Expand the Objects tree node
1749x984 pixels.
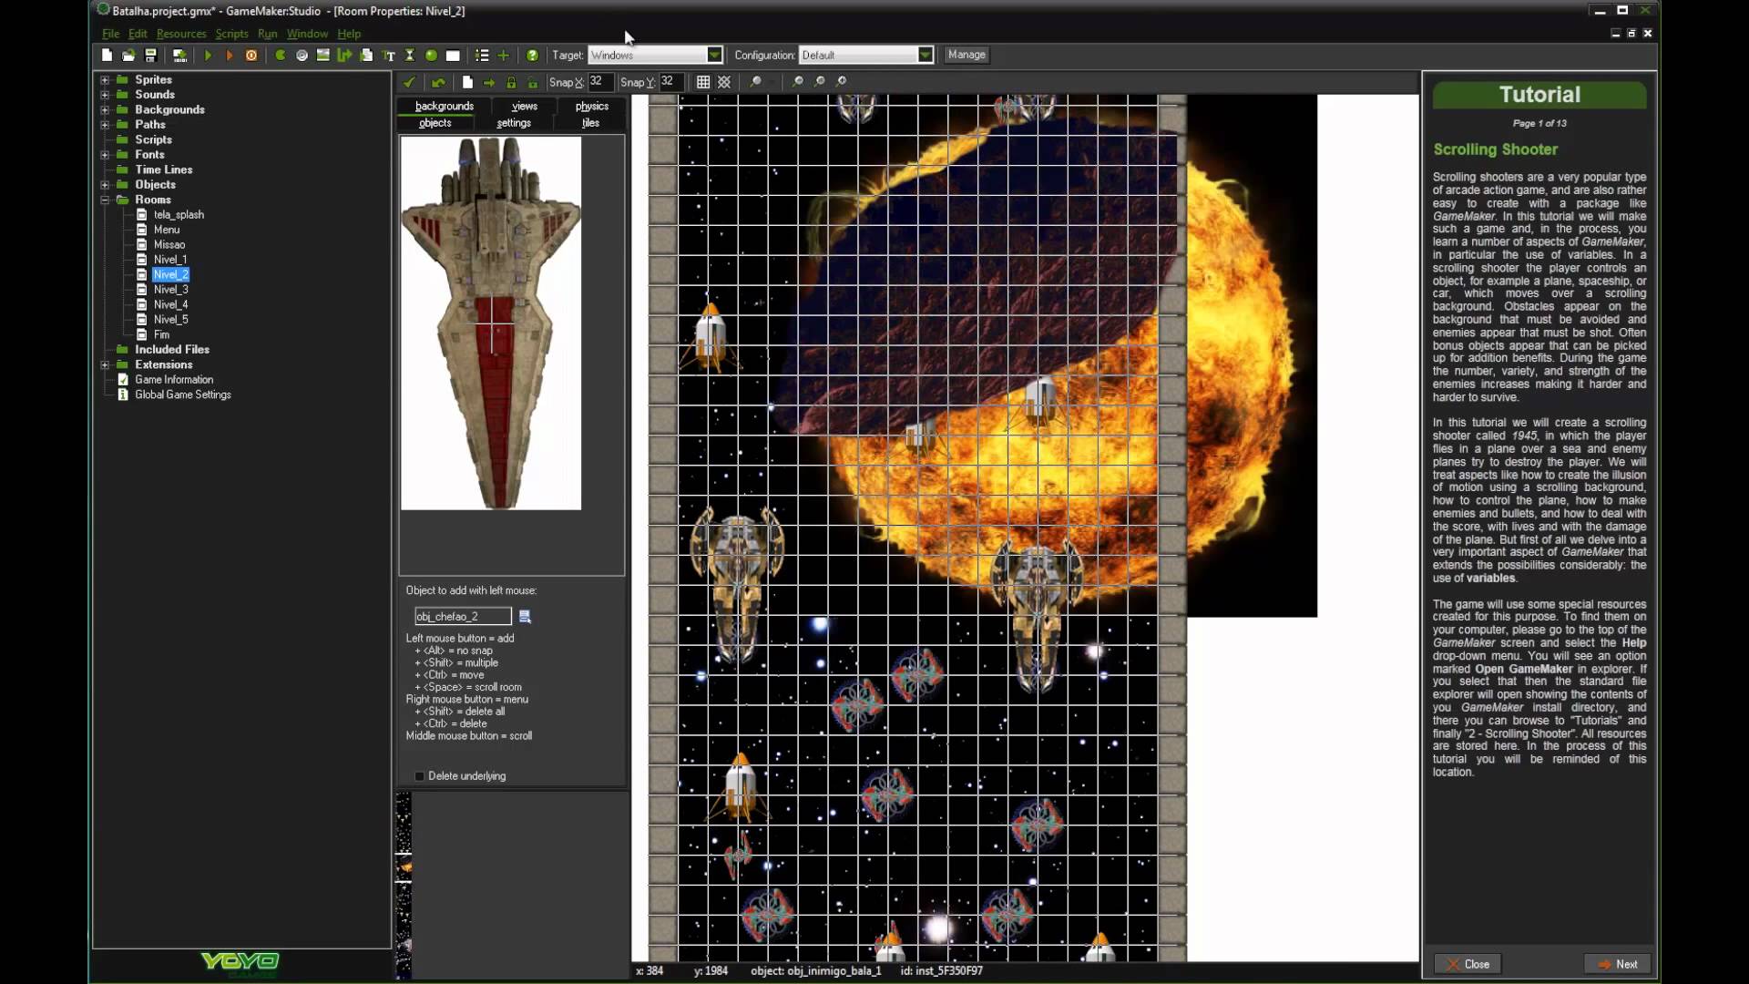(x=105, y=184)
